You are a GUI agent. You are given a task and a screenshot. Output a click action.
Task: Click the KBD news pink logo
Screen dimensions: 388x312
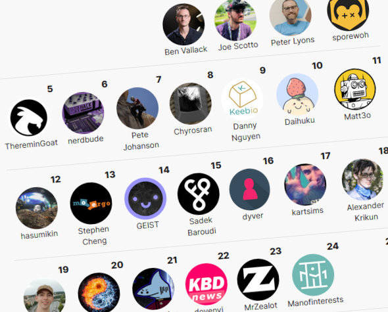click(x=206, y=284)
